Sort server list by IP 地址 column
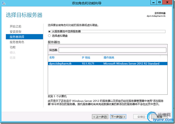 pos(86,58)
